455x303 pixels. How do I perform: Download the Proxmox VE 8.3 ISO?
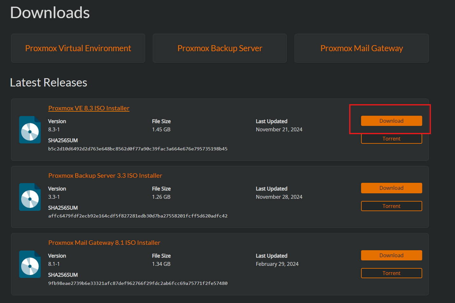click(391, 121)
